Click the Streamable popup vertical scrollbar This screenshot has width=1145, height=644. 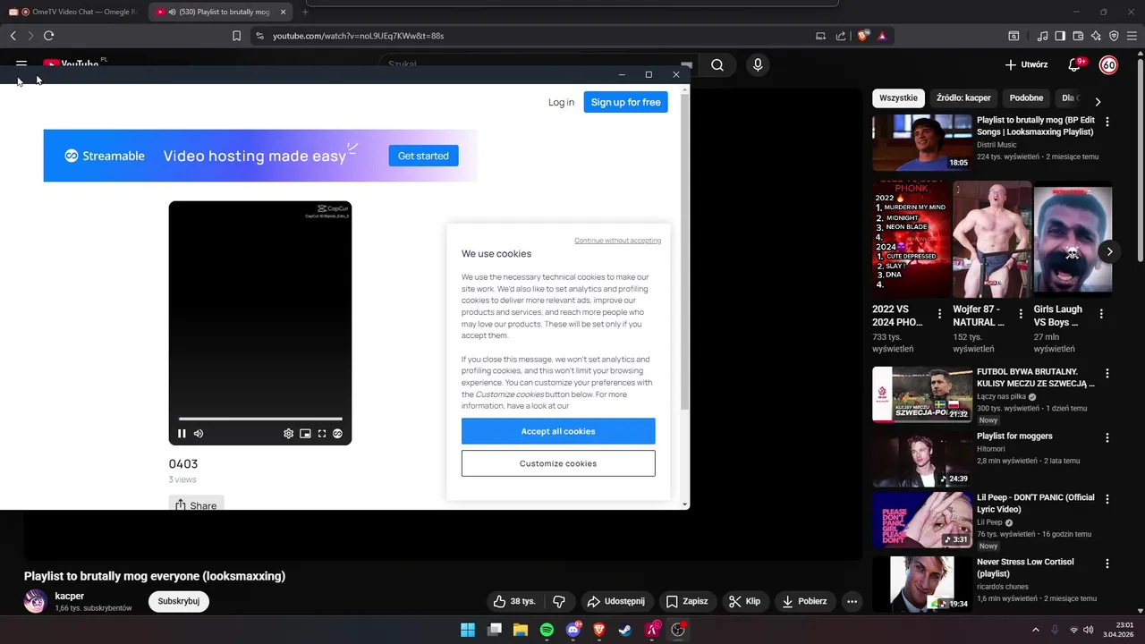[x=685, y=250]
